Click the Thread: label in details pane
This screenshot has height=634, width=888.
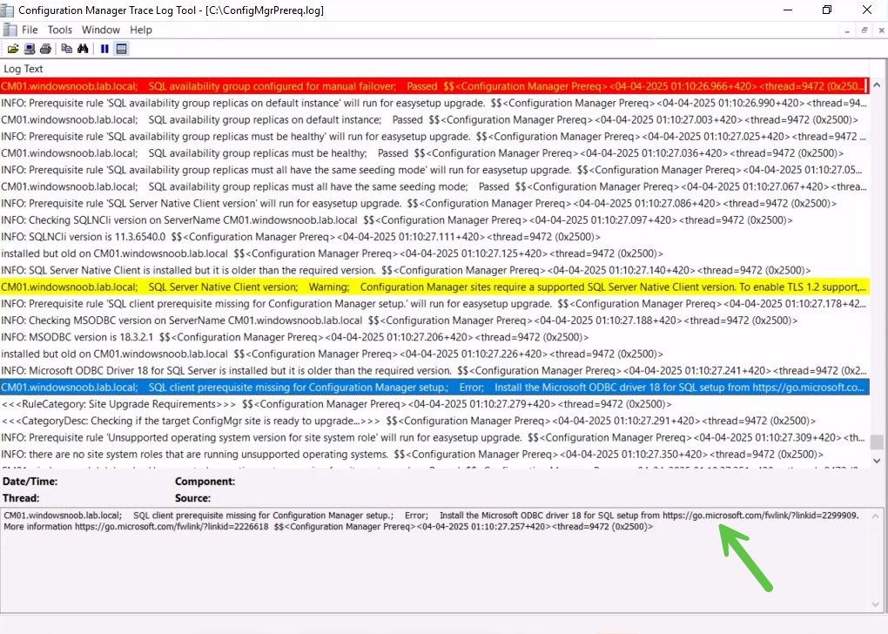click(21, 499)
